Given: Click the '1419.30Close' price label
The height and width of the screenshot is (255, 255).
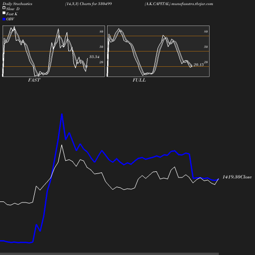Looking at the screenshot, I should point(237,177).
